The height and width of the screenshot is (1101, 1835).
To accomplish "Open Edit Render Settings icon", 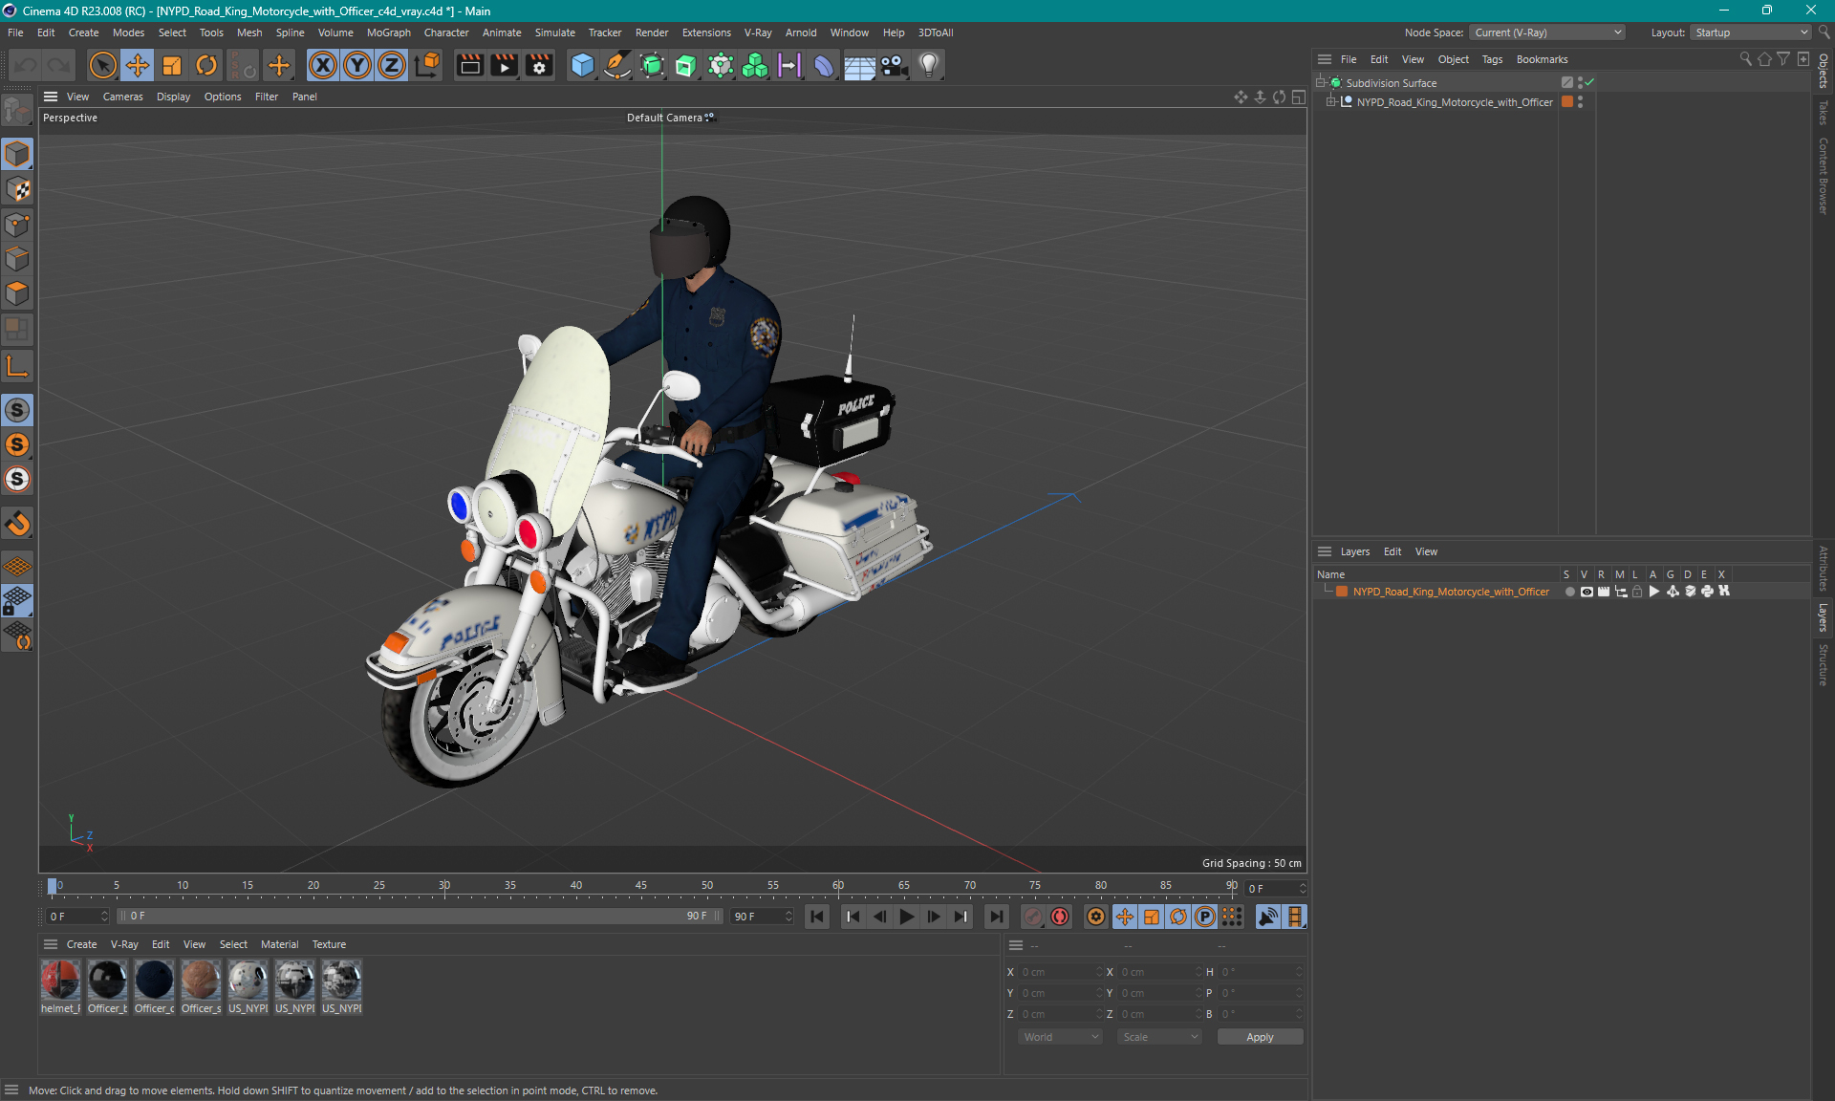I will pos(539,65).
